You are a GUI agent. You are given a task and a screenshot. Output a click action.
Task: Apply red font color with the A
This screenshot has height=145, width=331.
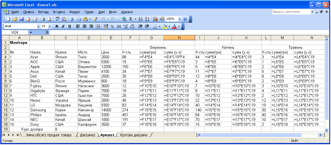tap(174, 26)
